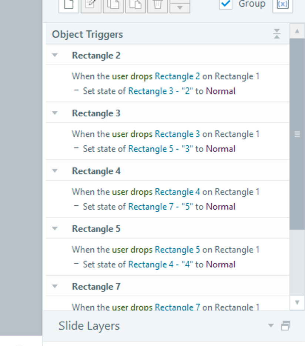Collapse the Rectangle 5 trigger group
Viewport: 305px width, 346px height.
coord(55,229)
